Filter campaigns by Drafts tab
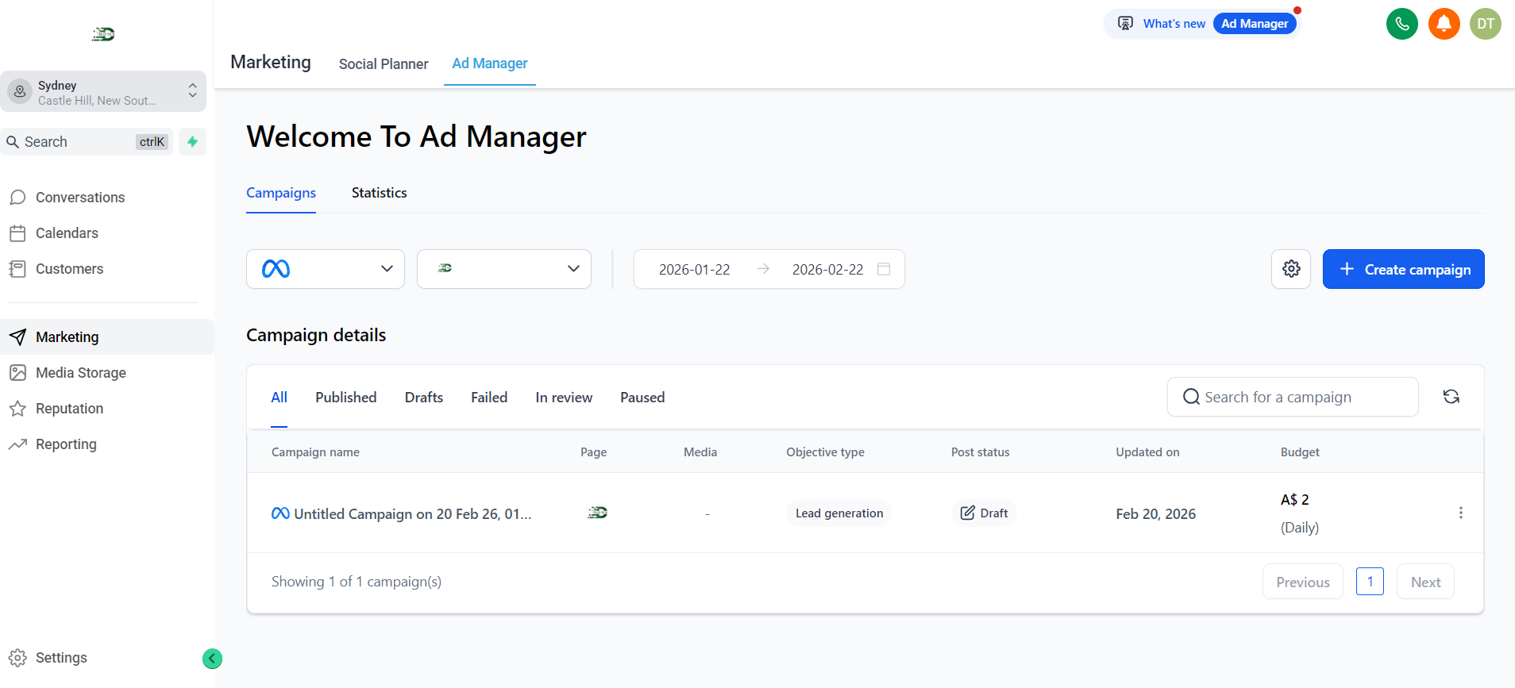The height and width of the screenshot is (688, 1515). pos(423,398)
